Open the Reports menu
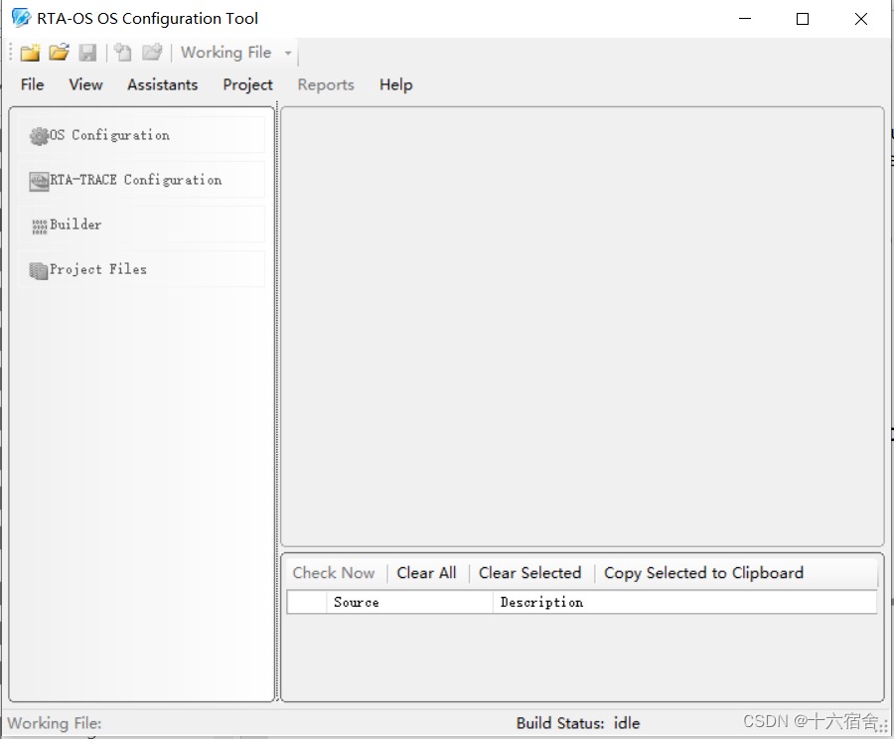Viewport: 894px width, 739px height. click(326, 84)
